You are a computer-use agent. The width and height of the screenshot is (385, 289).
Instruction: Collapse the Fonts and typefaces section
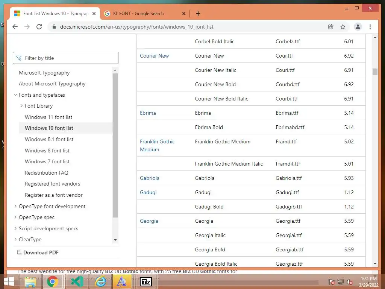[x=15, y=95]
